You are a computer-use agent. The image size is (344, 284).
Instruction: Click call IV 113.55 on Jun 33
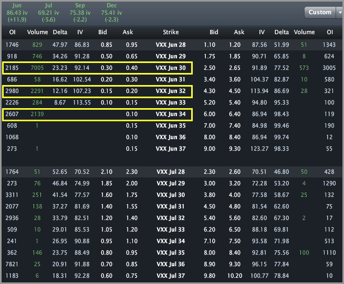pyautogui.click(x=82, y=103)
